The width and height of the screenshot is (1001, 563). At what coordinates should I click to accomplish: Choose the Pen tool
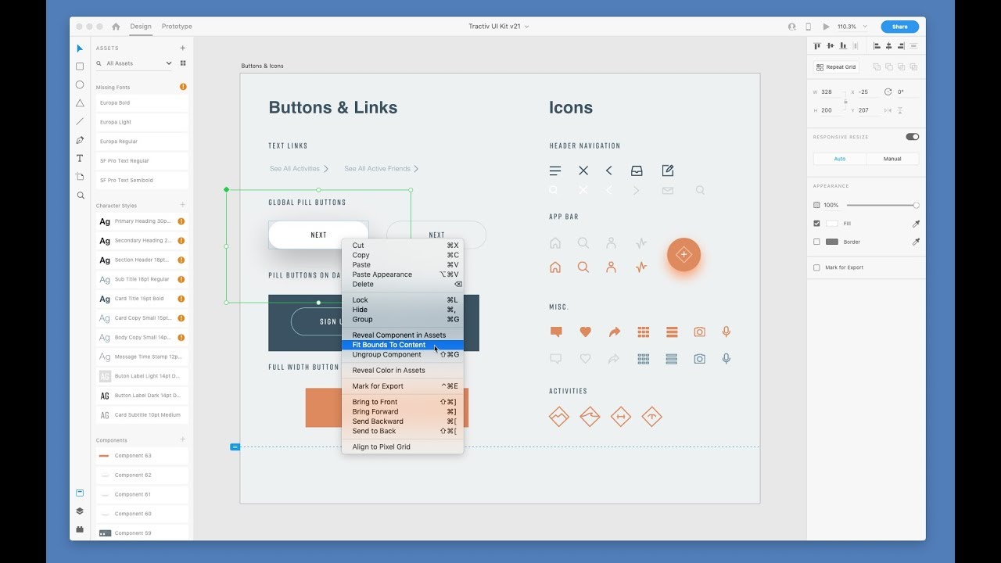tap(80, 140)
